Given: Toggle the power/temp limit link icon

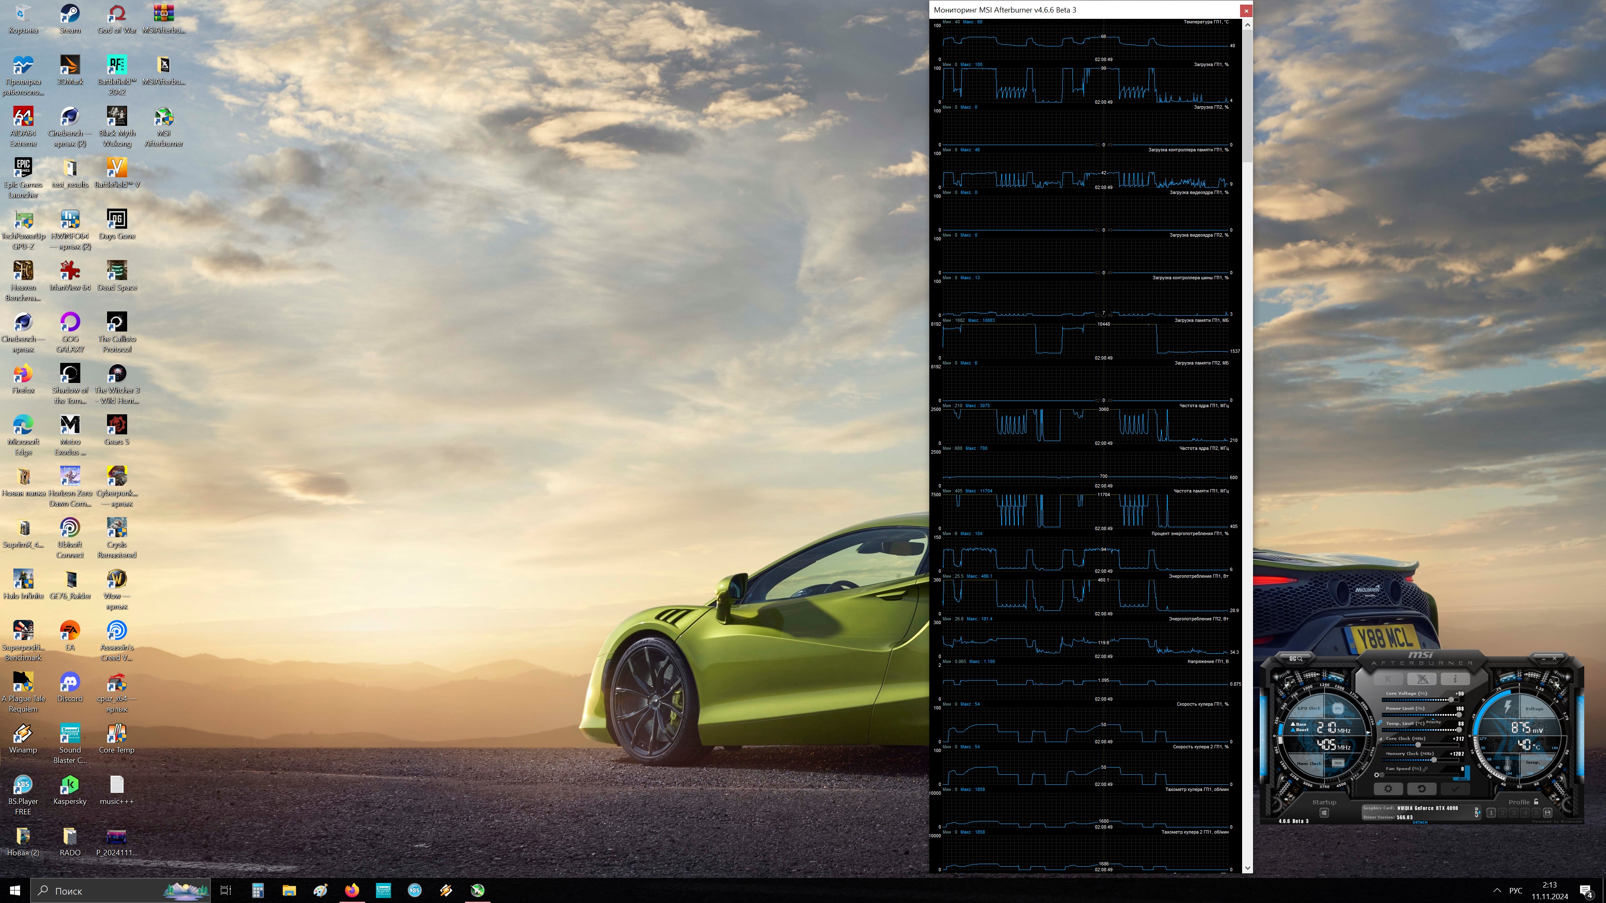Looking at the screenshot, I should (1379, 723).
